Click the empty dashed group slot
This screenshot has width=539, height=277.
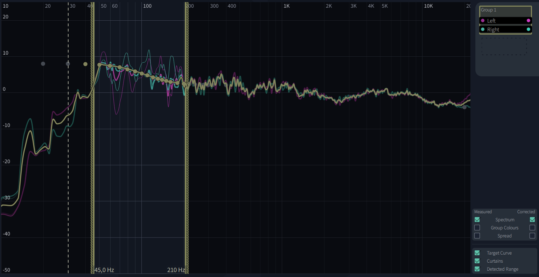click(504, 46)
